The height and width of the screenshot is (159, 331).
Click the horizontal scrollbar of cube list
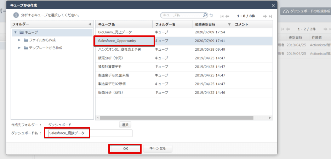[177, 118]
